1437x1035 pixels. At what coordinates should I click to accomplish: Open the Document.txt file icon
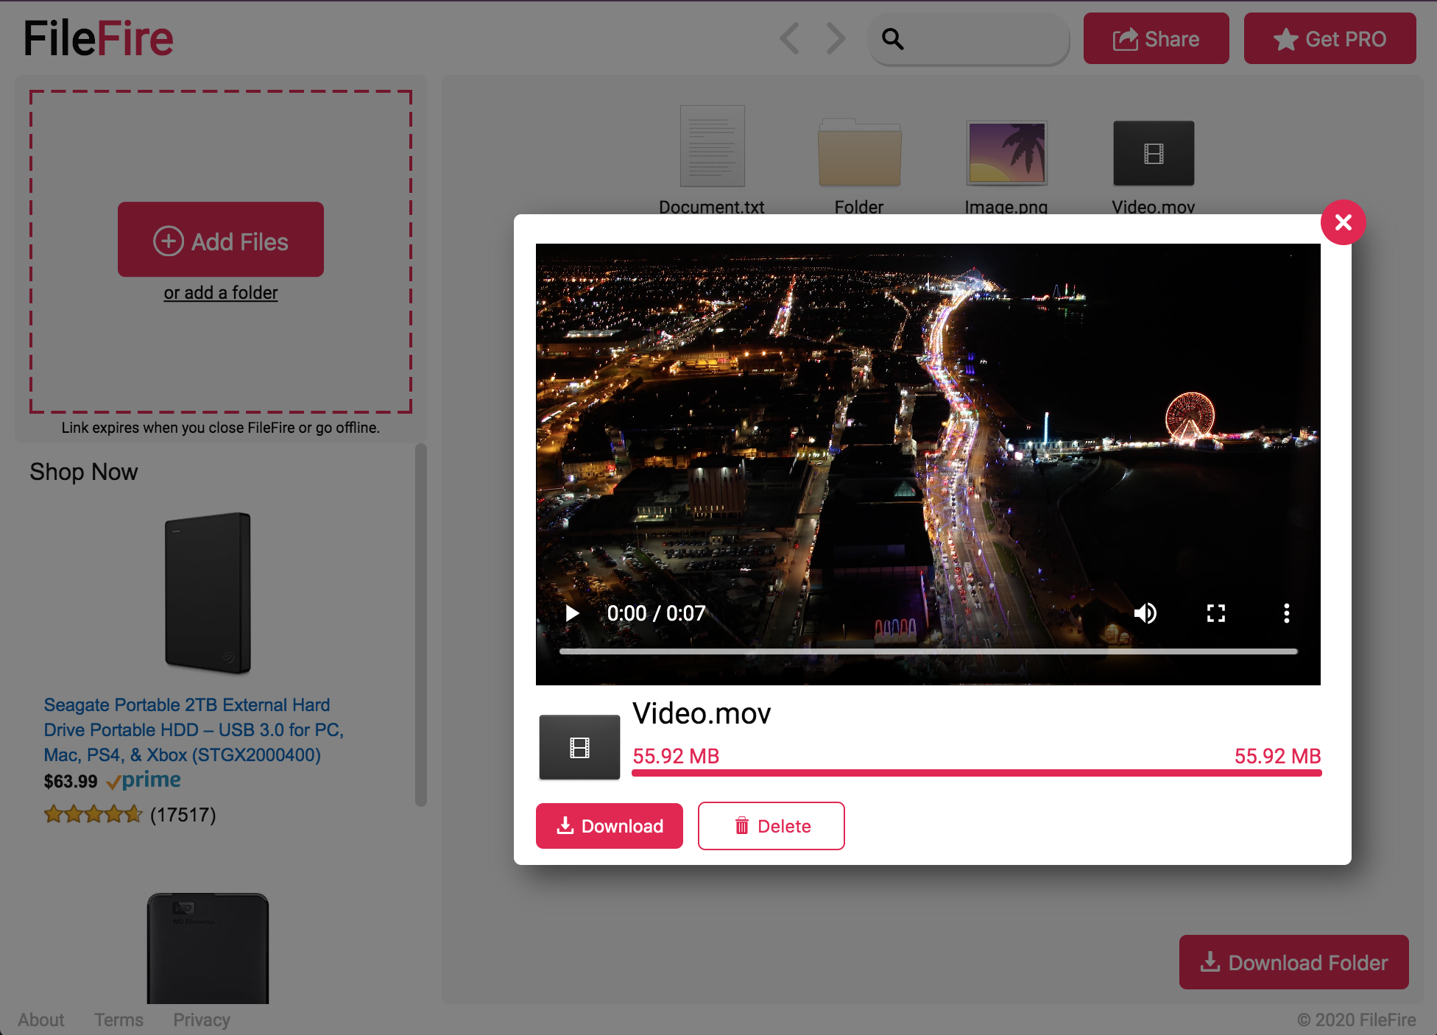712,147
